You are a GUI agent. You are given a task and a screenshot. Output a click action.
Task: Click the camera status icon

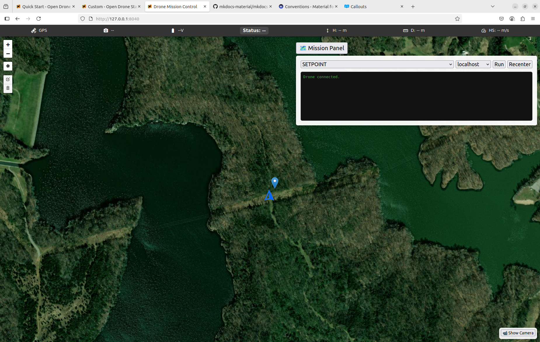coord(106,30)
